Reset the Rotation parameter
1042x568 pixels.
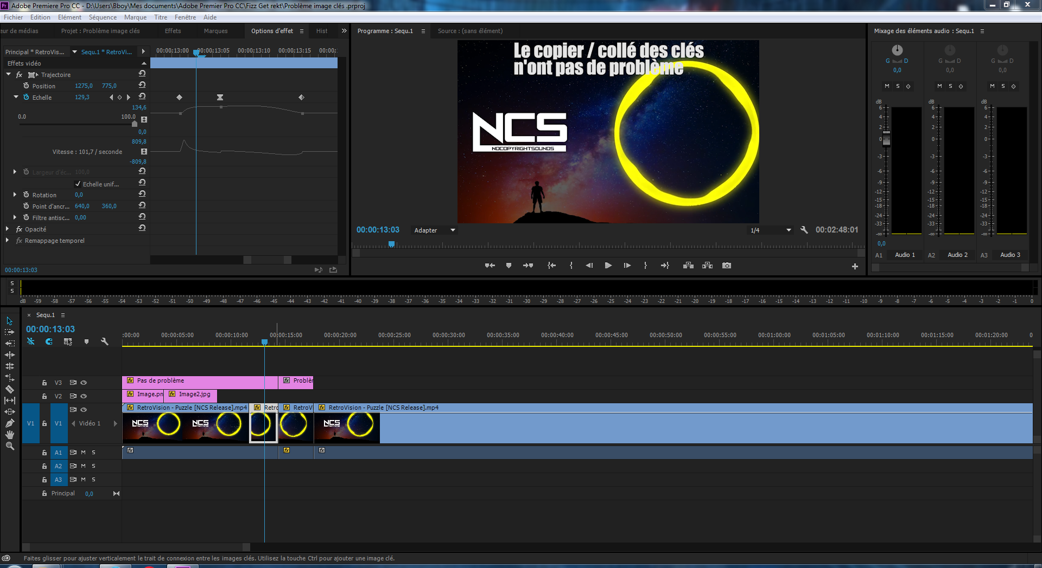[x=142, y=194]
